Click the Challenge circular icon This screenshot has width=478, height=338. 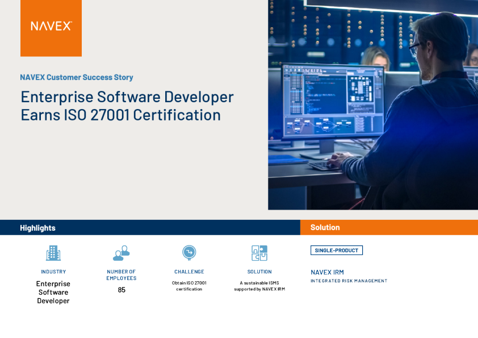point(189,252)
